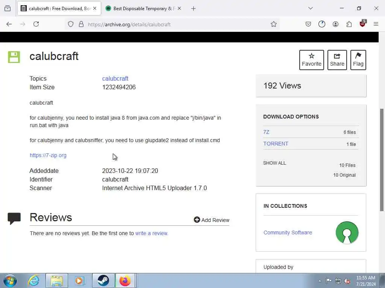The height and width of the screenshot is (288, 385).
Task: Click the Firefox taskbar icon
Action: [125, 280]
